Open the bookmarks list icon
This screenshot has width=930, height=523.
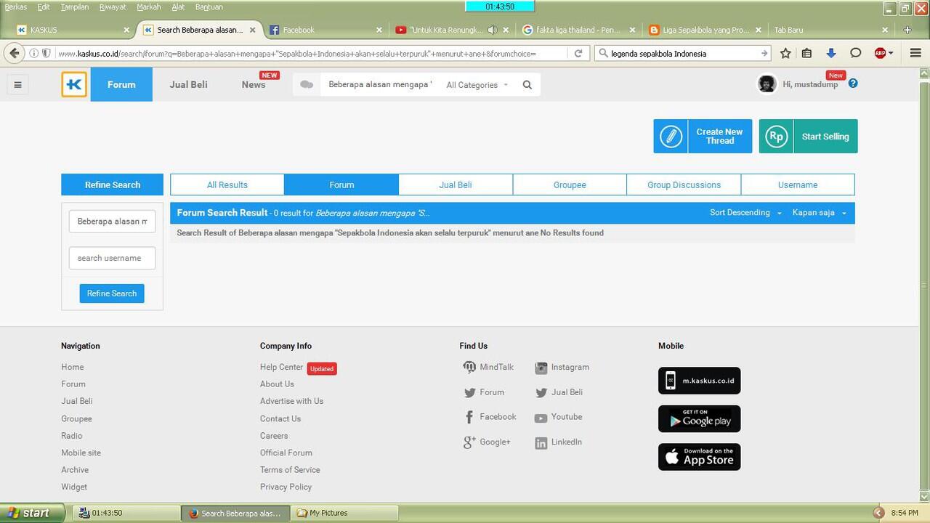coord(806,53)
